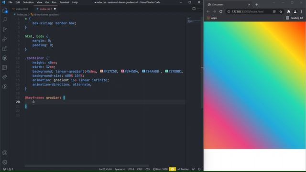
Task: Open the #24AADB color swatch
Action: click(x=143, y=71)
